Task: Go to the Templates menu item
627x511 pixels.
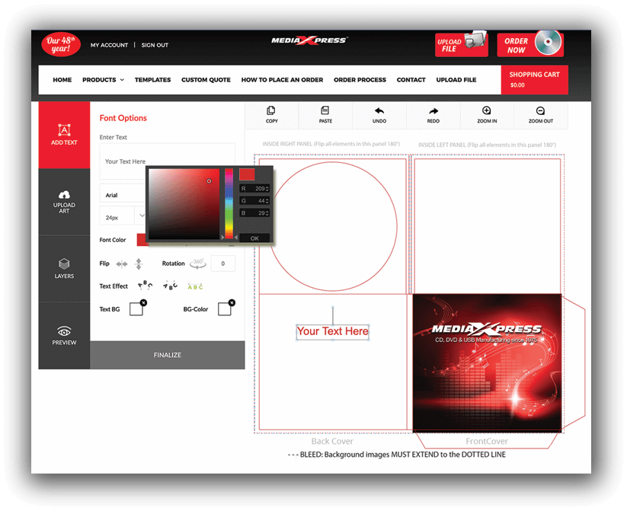Action: 152,80
